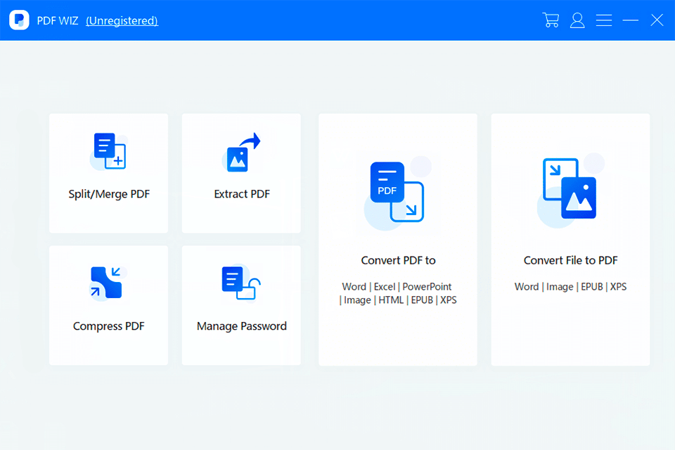Click the Compress PDF arrows icon
This screenshot has width=675, height=450.
pyautogui.click(x=108, y=283)
